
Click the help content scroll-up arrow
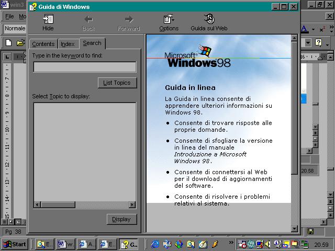click(x=294, y=38)
